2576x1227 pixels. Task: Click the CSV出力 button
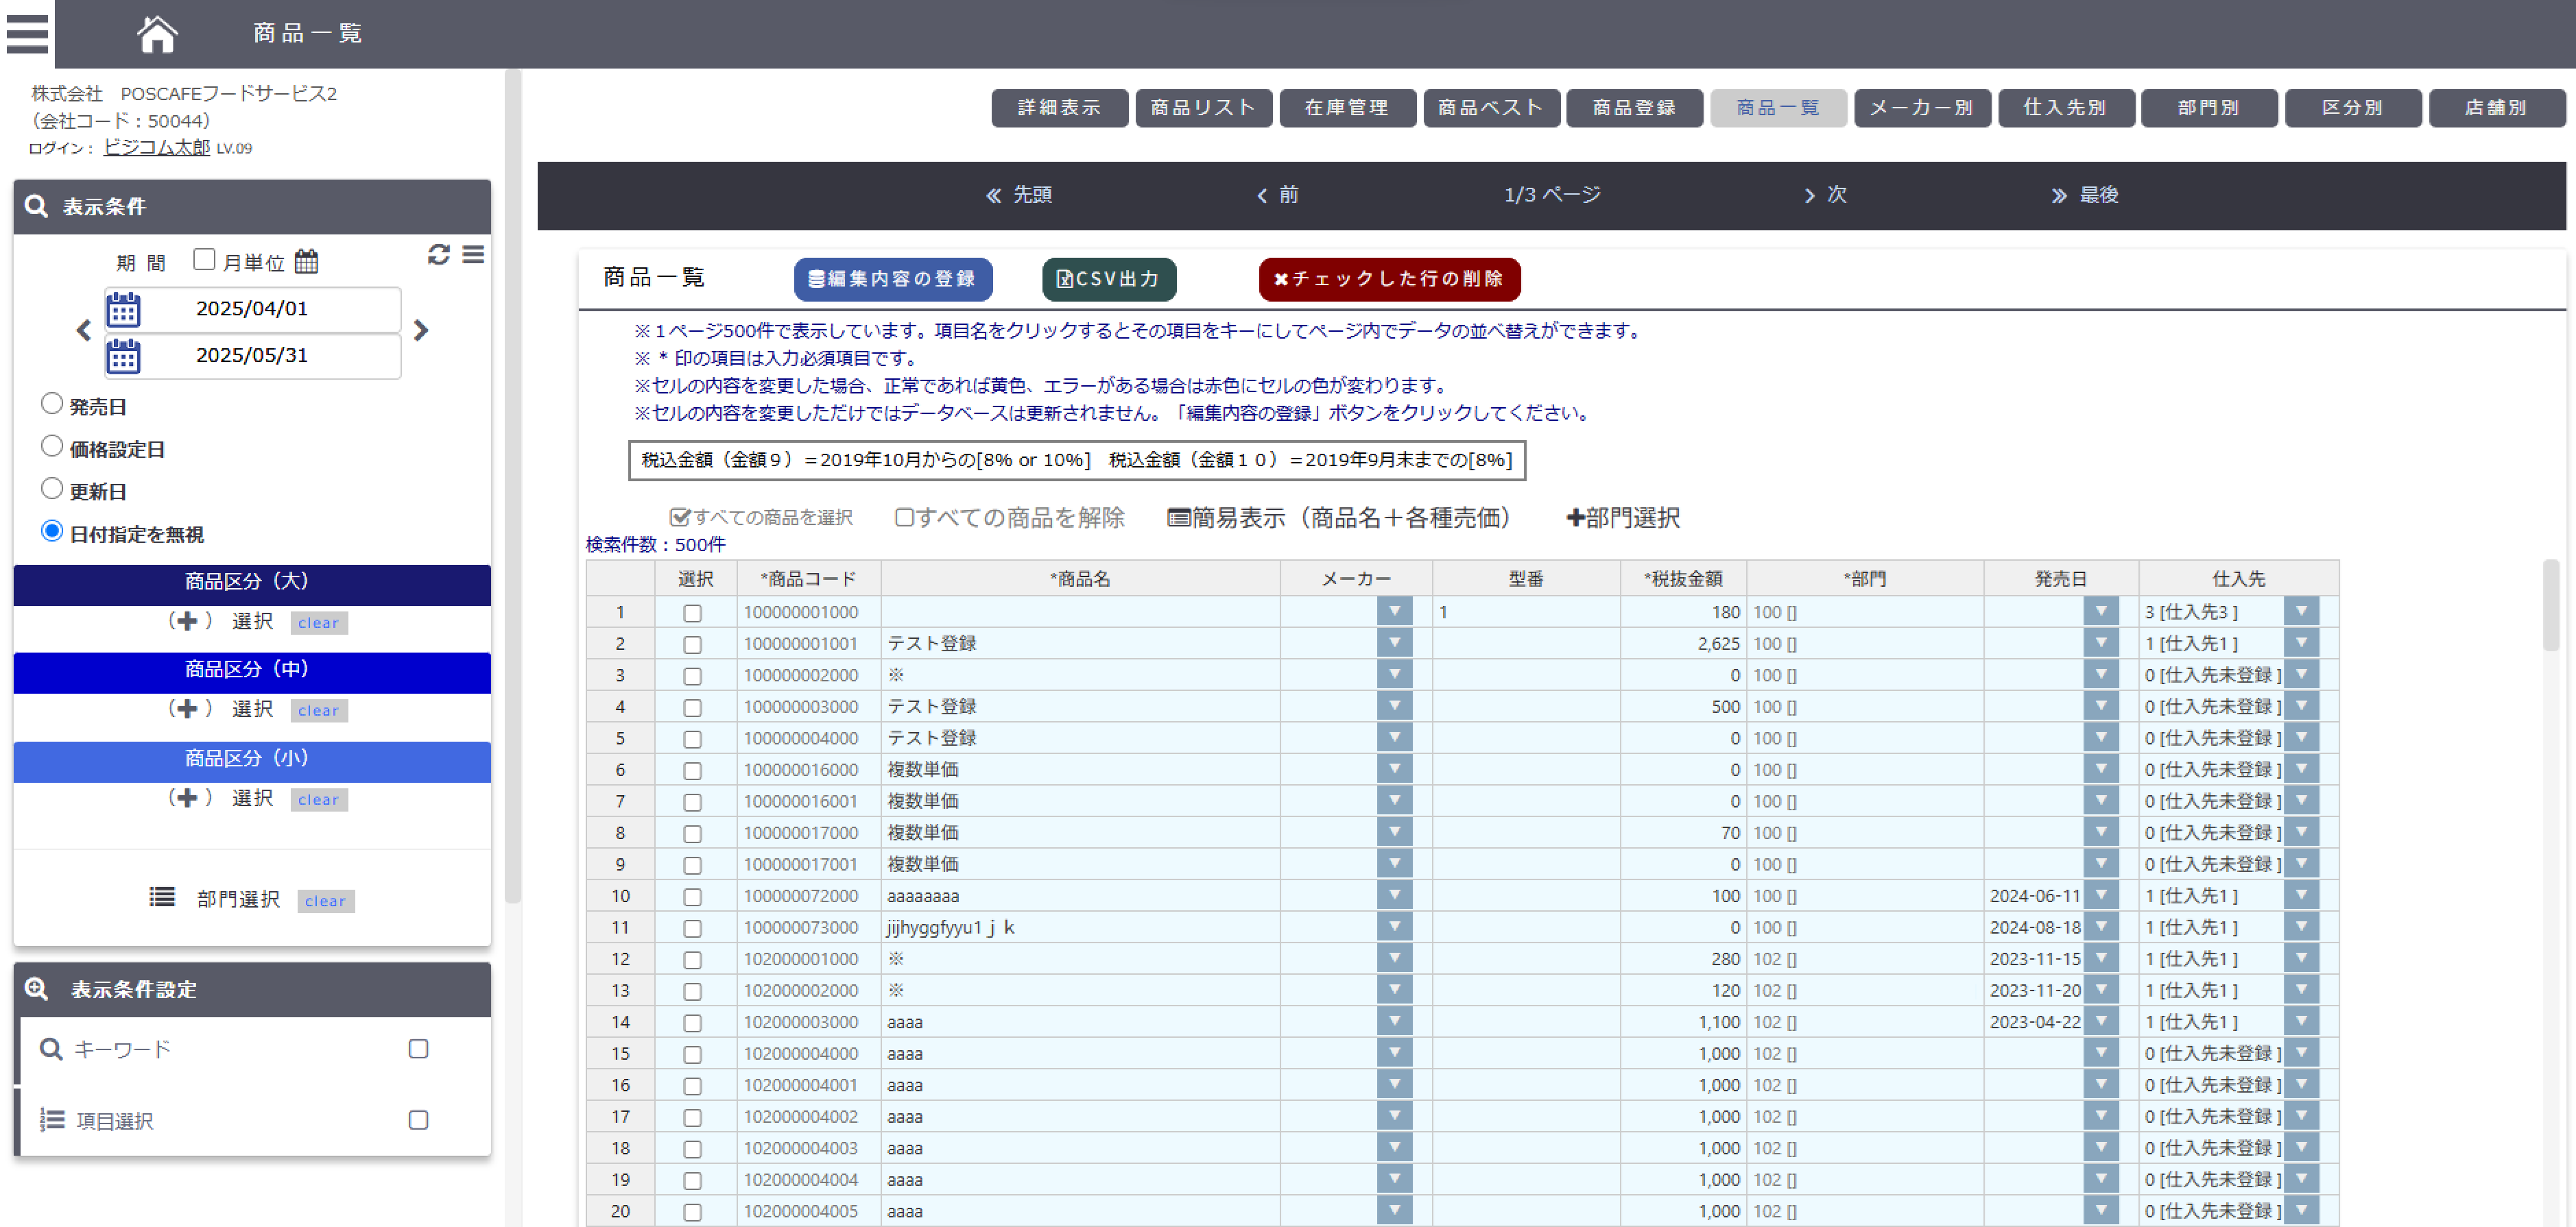point(1108,279)
